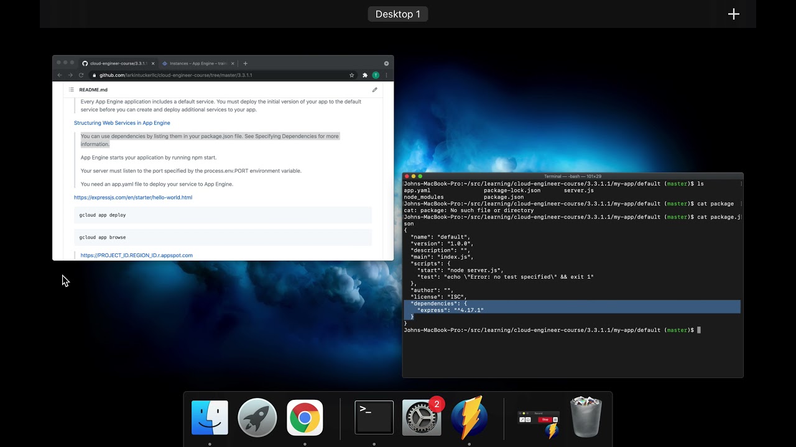
Task: Click the gcloud app browse code block
Action: (x=223, y=237)
